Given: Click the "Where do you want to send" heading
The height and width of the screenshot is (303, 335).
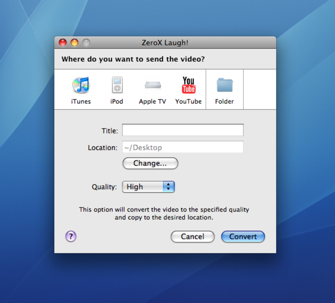Looking at the screenshot, I should click(133, 59).
